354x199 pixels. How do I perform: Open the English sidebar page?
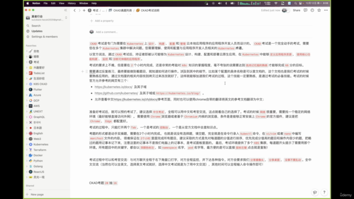[38, 133]
